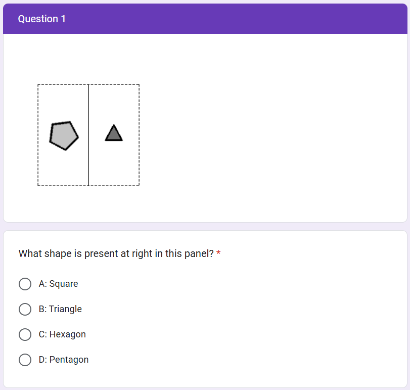The image size is (410, 390).
Task: Choose the B: Triangle radio button
Action: [25, 309]
